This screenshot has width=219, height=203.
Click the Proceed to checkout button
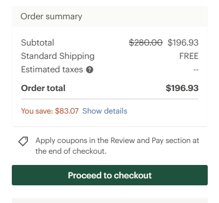tap(109, 175)
